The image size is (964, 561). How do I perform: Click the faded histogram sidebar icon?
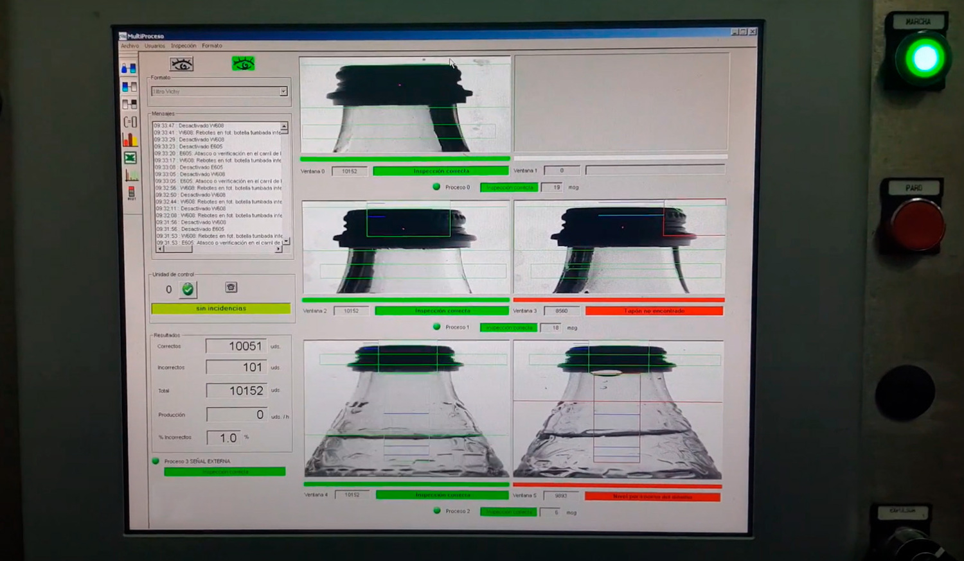[x=131, y=175]
